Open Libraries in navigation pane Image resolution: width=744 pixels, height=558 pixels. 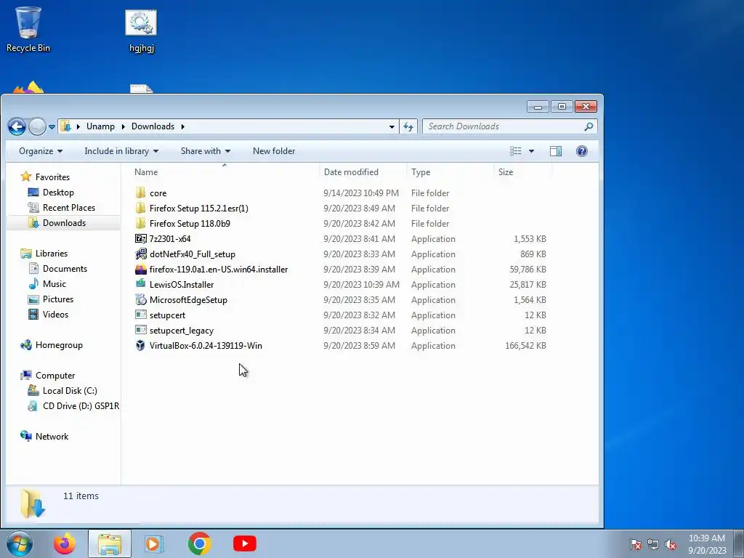tap(52, 254)
